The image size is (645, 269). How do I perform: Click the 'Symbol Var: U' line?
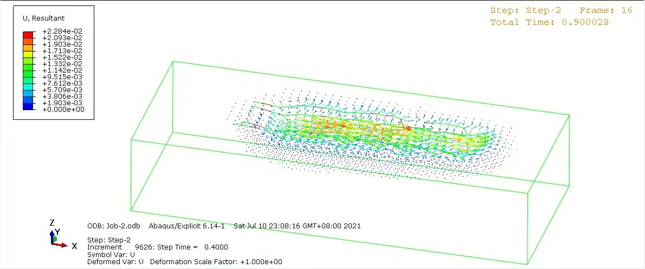tap(111, 254)
